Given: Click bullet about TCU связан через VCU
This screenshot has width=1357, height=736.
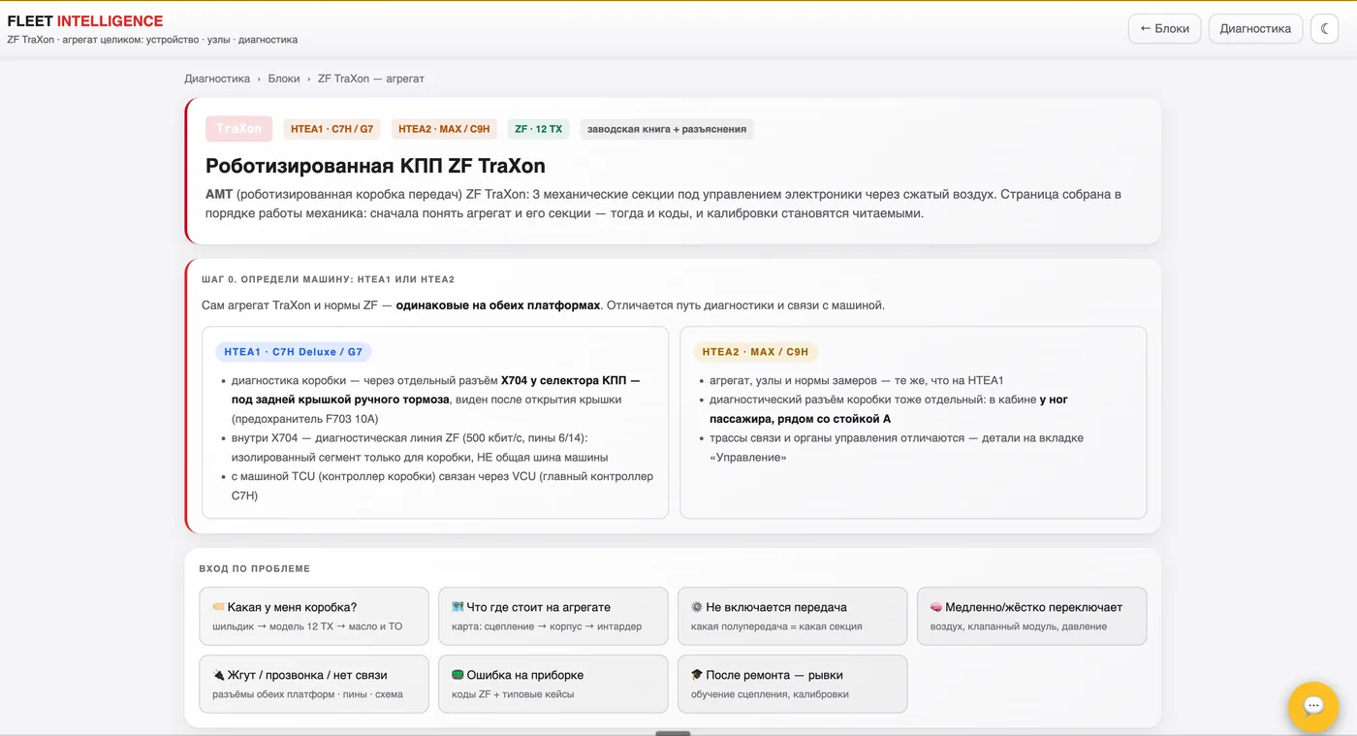Looking at the screenshot, I should [x=442, y=486].
